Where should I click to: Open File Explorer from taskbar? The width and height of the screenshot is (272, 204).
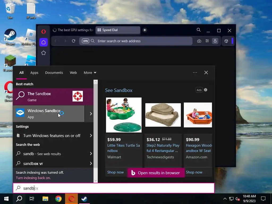pos(45,199)
